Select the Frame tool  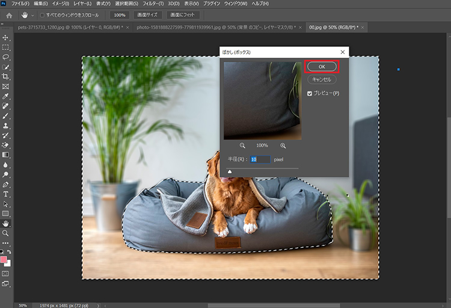[x=5, y=87]
